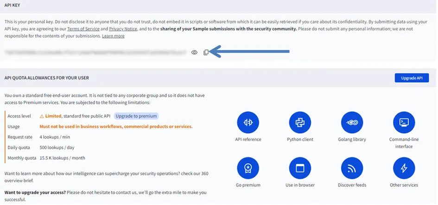The image size is (438, 205).
Task: Select the '500 lookups / day' value
Action: tap(57, 147)
